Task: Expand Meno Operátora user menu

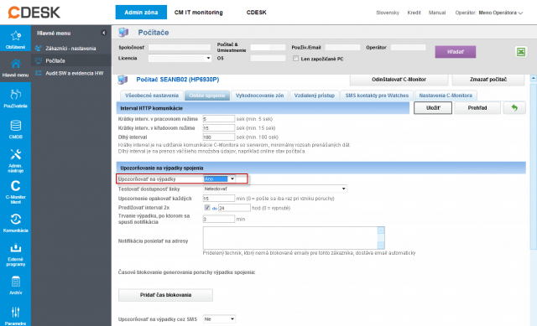Action: (500, 13)
